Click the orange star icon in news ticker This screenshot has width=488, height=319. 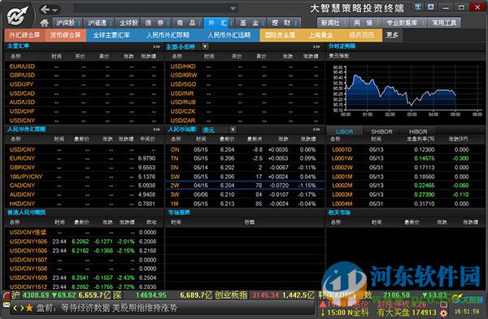point(29,308)
